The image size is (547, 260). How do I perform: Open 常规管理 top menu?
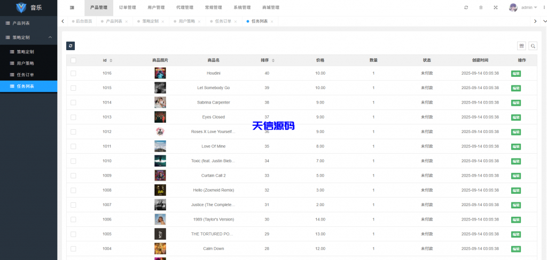click(x=214, y=7)
